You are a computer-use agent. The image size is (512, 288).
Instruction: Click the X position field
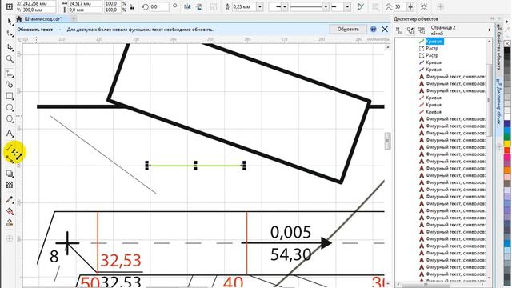click(x=39, y=3)
